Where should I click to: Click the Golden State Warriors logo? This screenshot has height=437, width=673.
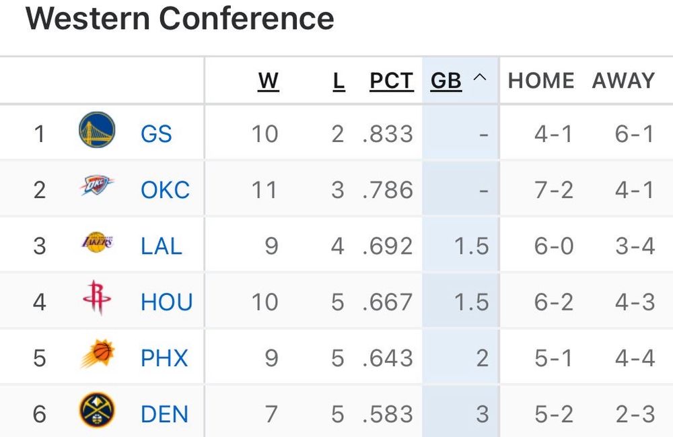[97, 131]
